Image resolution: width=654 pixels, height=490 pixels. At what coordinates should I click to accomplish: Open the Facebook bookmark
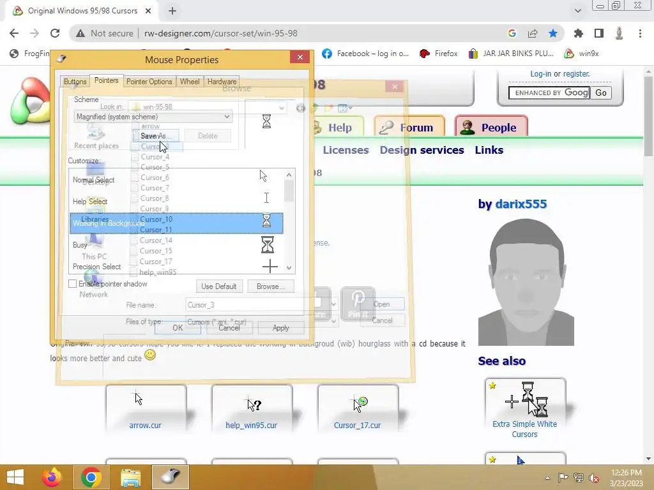point(365,54)
